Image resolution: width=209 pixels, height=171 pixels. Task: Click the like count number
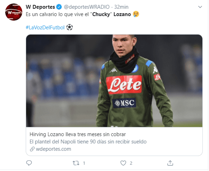pos(131,163)
